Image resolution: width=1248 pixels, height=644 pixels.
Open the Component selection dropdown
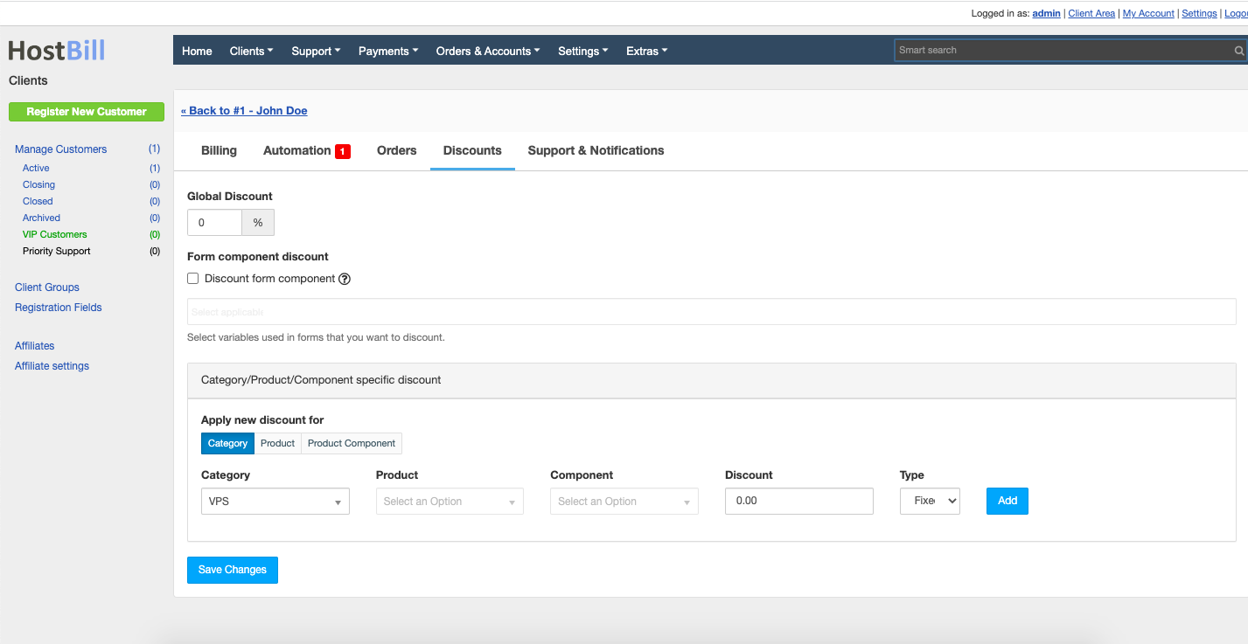pyautogui.click(x=624, y=501)
